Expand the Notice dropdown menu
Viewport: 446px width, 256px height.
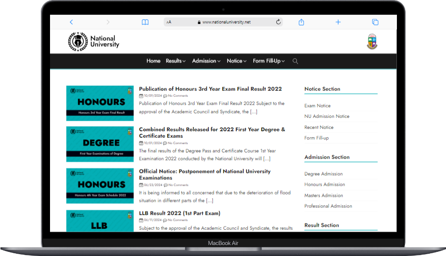[236, 61]
